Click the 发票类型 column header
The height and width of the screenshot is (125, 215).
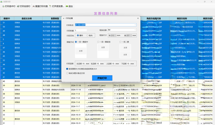click(55, 19)
